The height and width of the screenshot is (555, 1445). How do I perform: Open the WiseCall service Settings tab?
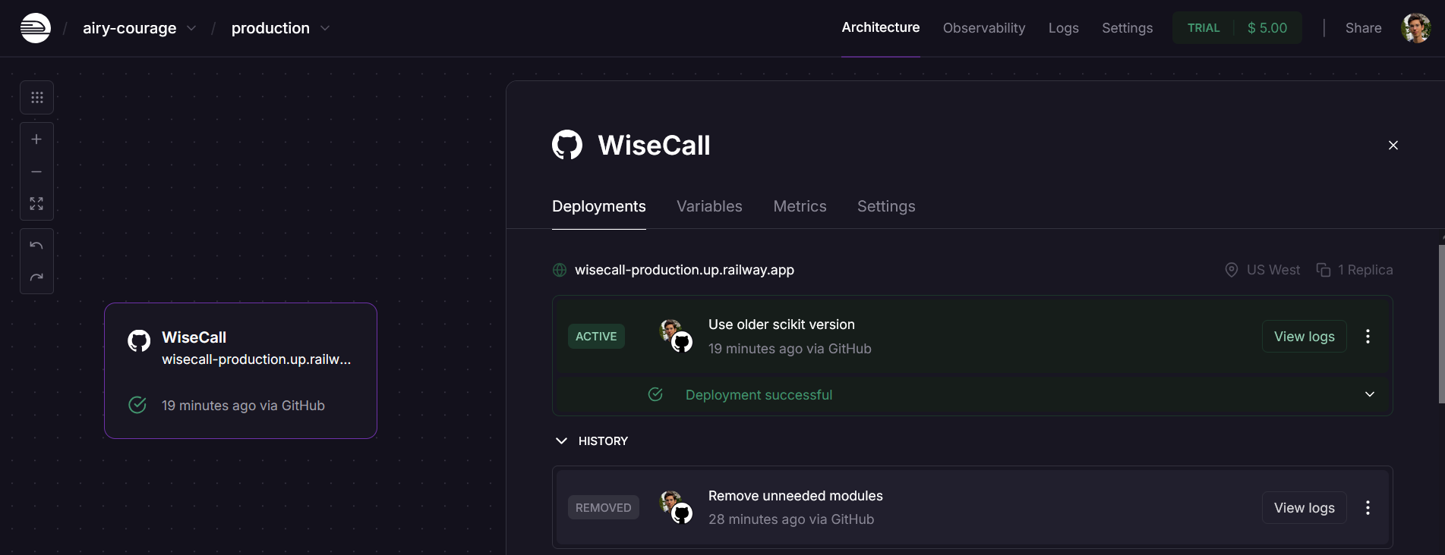[x=886, y=206]
